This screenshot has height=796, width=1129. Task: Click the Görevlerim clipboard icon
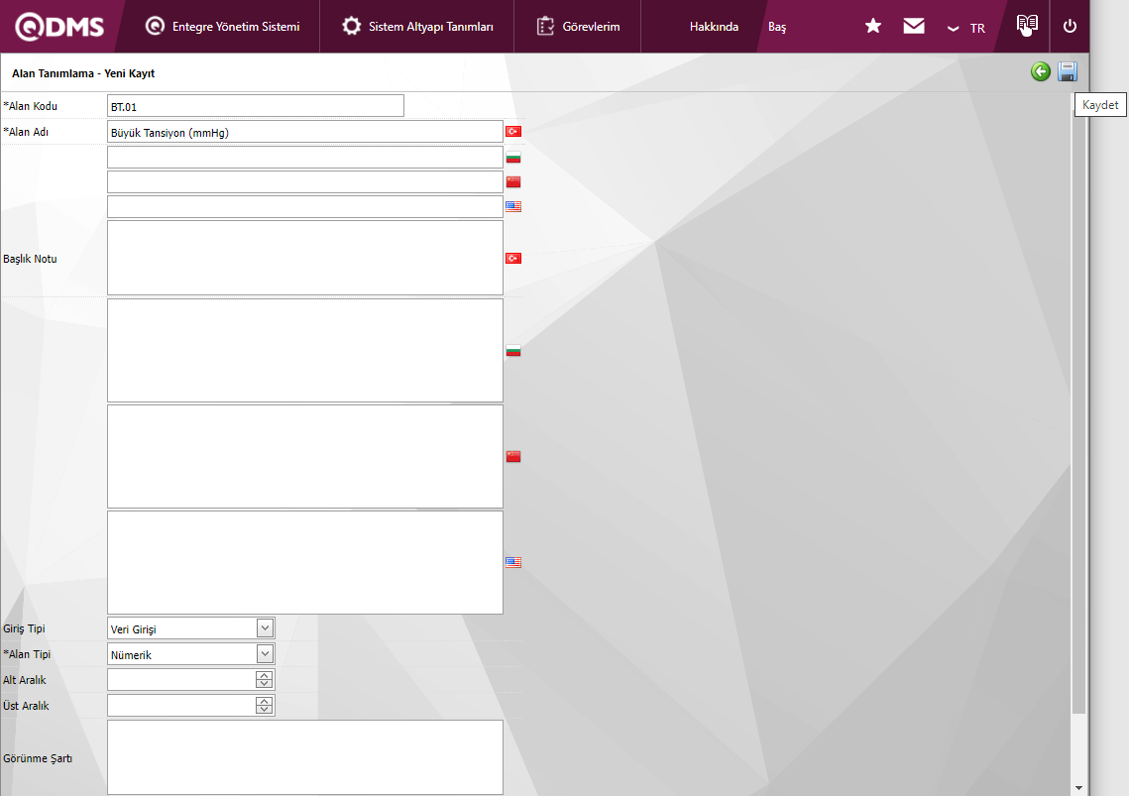point(545,26)
